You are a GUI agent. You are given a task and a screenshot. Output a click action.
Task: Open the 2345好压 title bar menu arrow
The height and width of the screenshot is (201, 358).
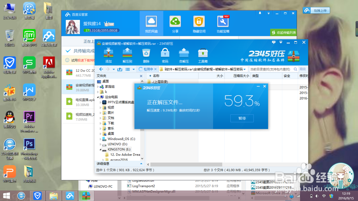coord(281,42)
